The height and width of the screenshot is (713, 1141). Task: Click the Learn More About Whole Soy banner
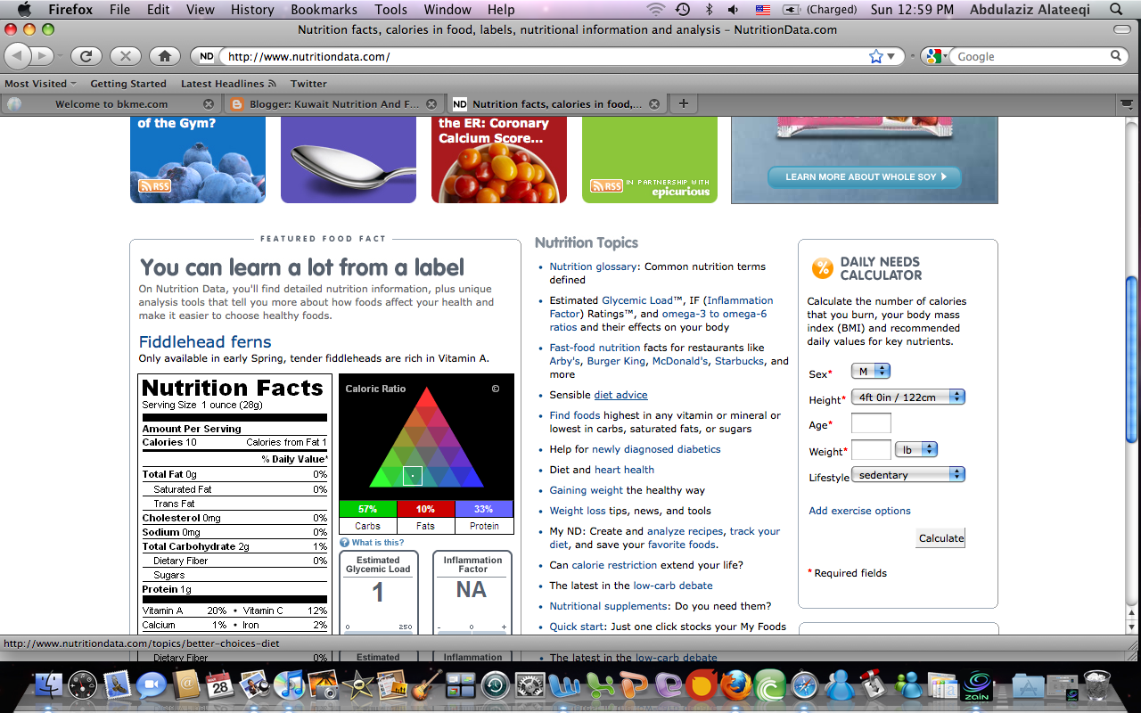pos(864,176)
